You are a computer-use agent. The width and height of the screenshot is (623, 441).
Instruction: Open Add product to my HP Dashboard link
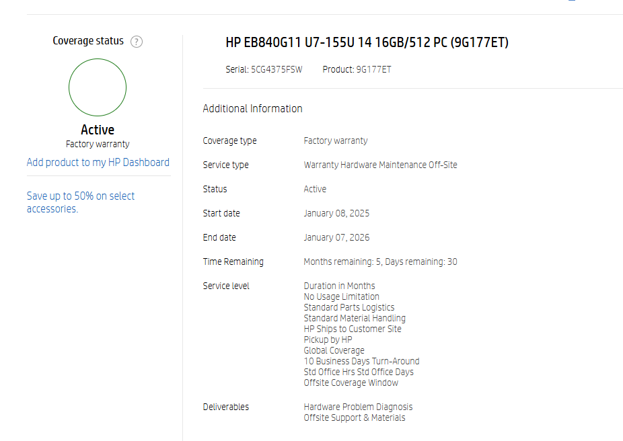(98, 162)
